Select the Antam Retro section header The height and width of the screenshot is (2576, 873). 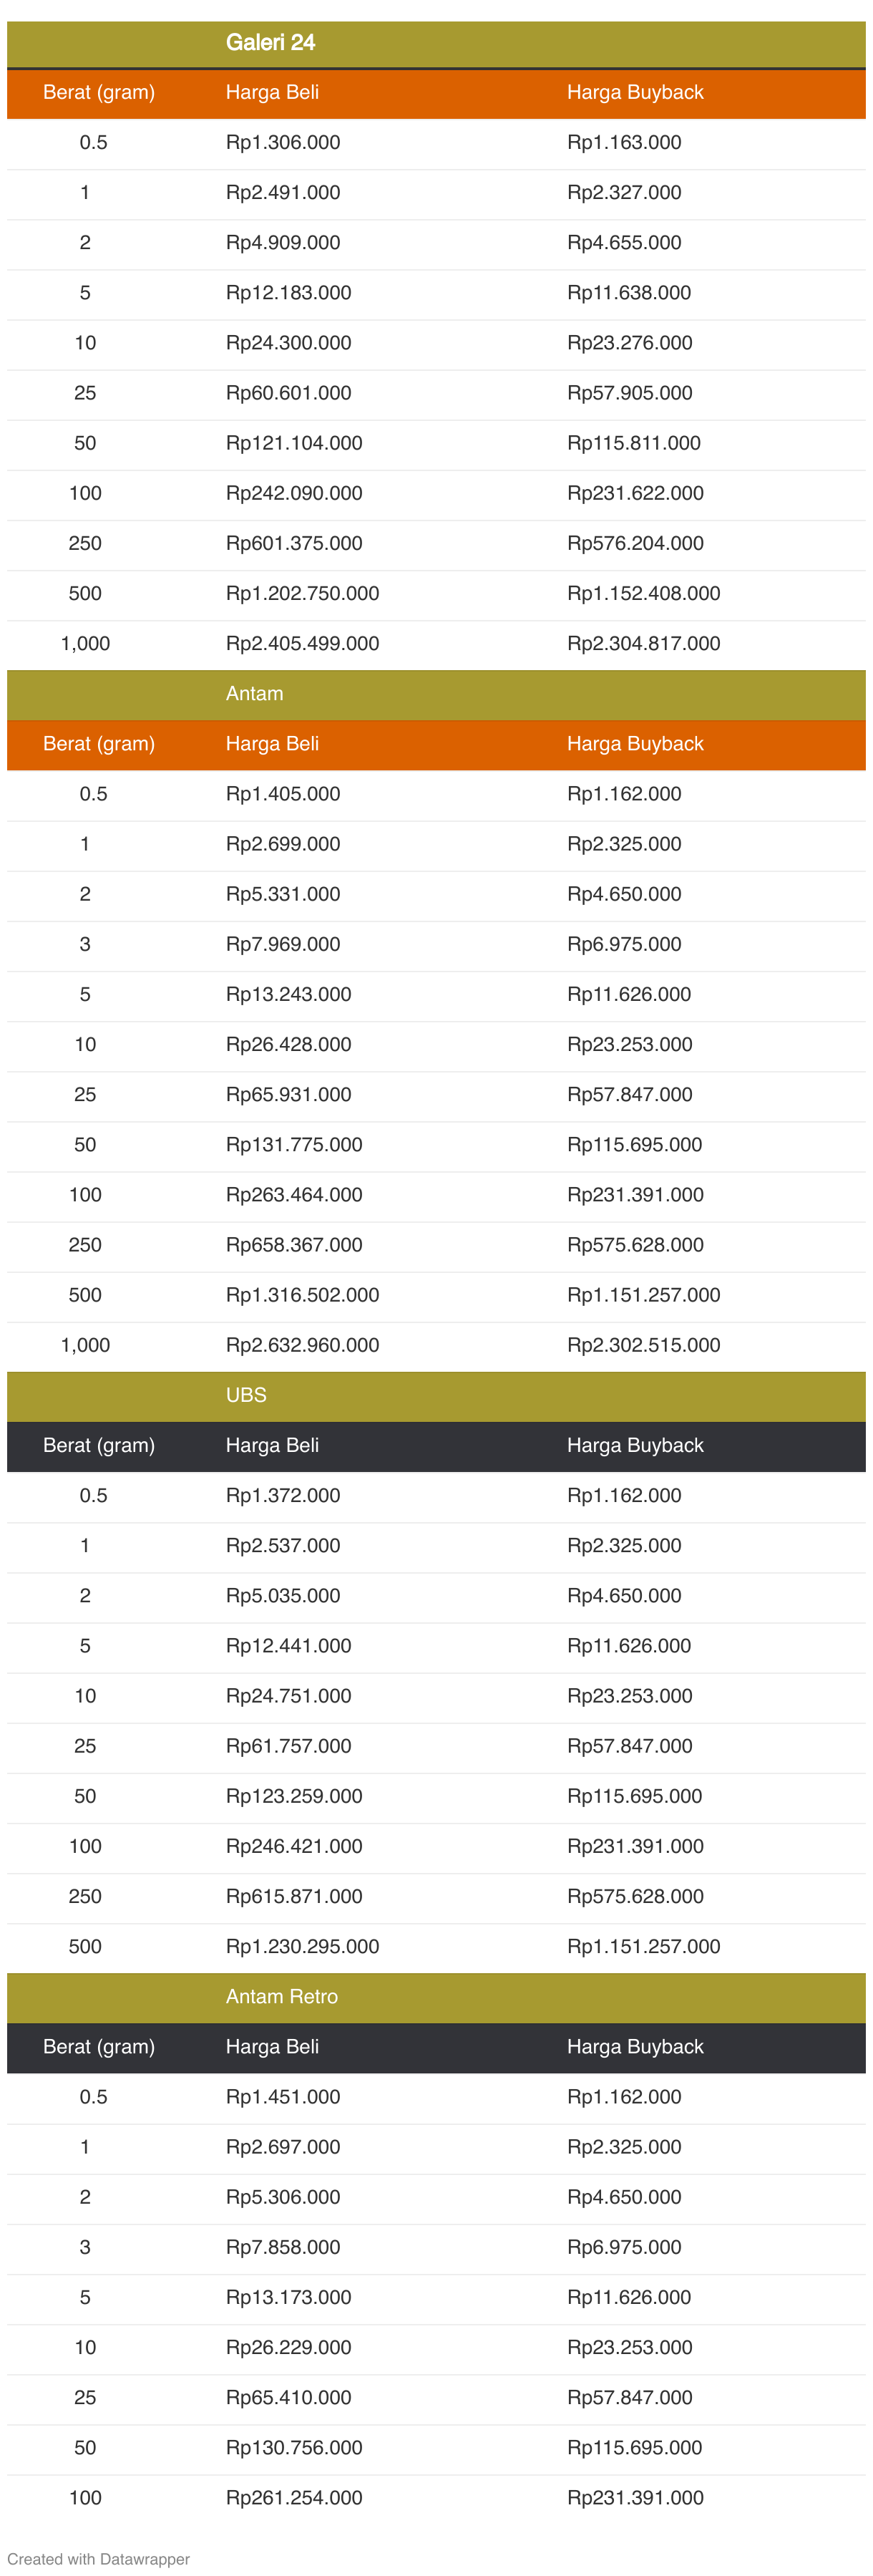tap(282, 1996)
